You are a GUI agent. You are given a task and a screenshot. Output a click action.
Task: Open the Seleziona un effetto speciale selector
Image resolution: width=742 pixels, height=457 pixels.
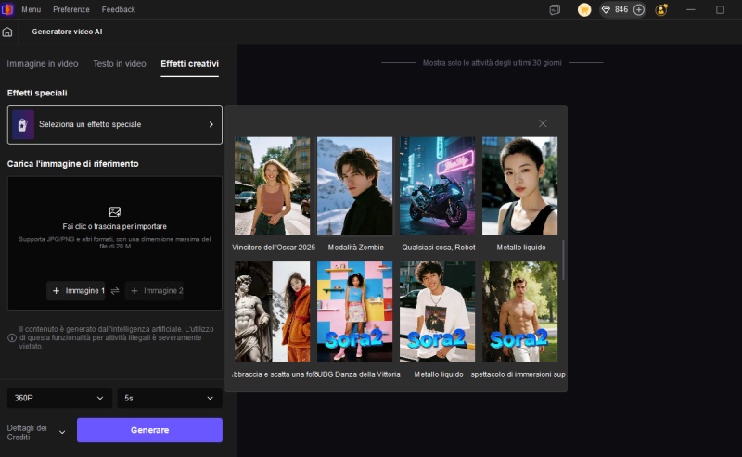coord(115,124)
